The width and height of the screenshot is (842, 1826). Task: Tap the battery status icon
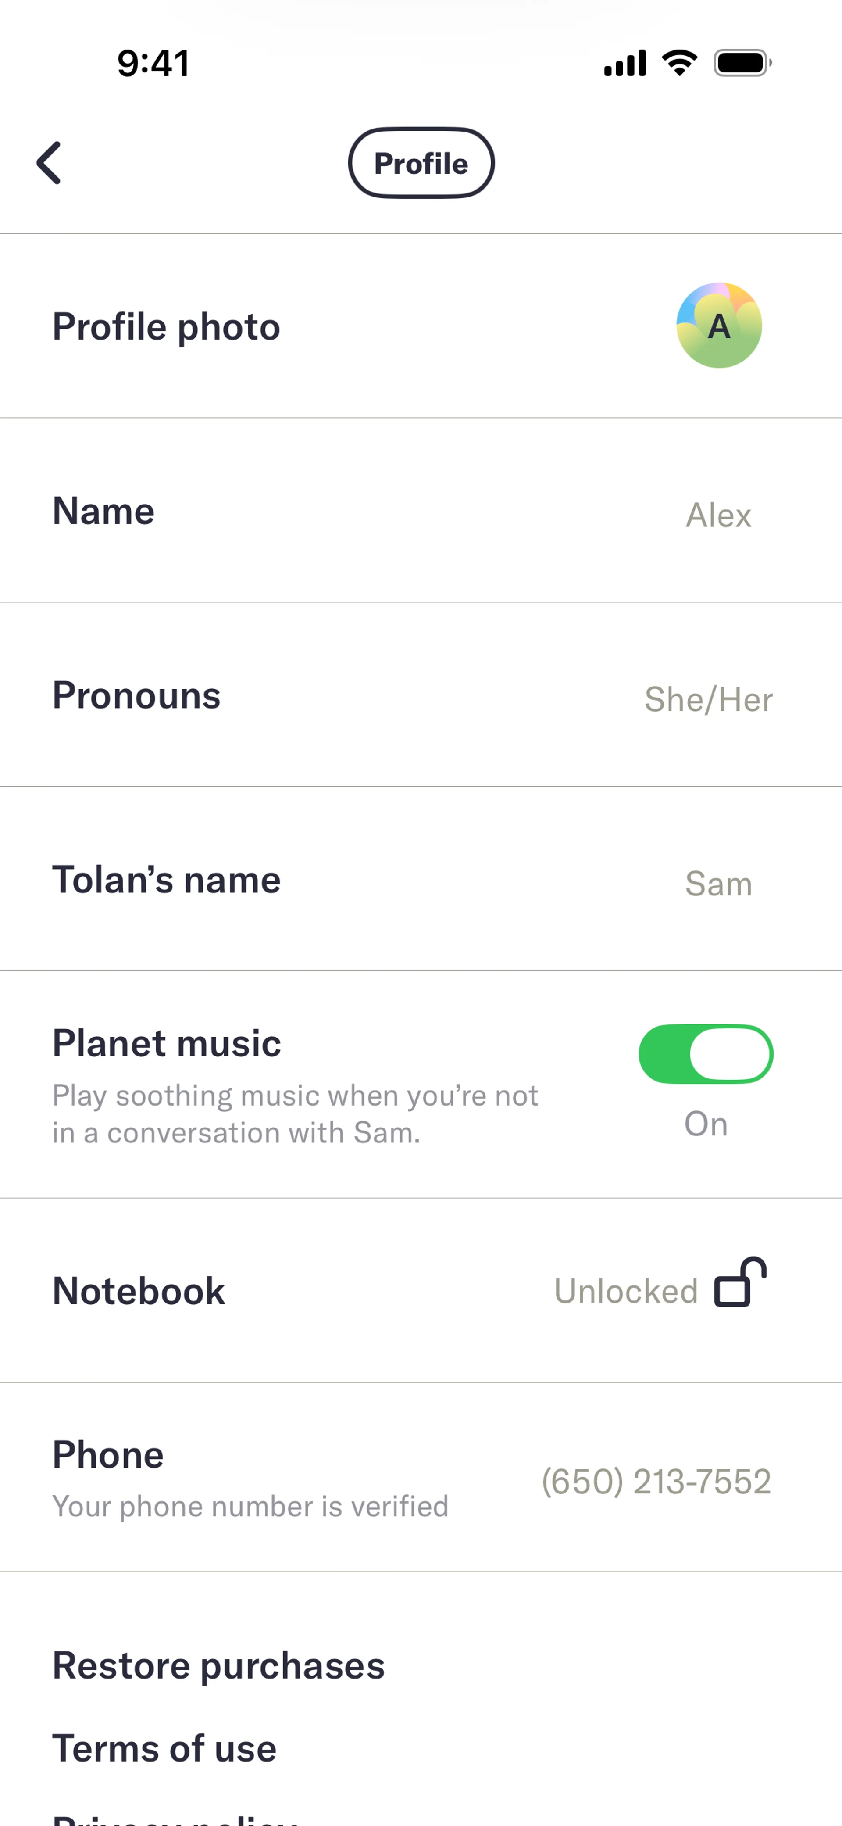pyautogui.click(x=742, y=63)
